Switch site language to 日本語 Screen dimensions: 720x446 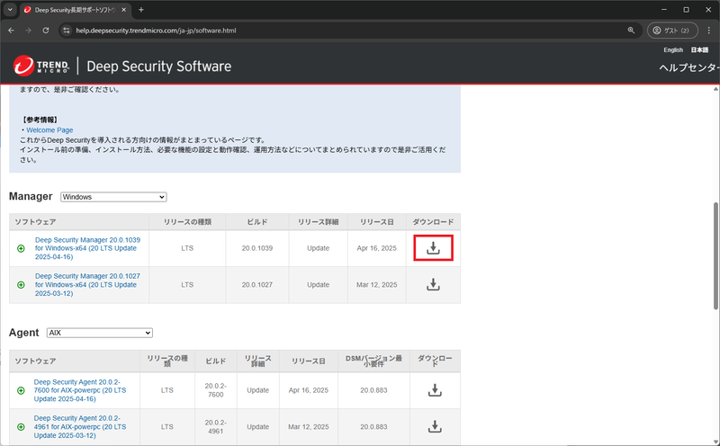coord(699,50)
